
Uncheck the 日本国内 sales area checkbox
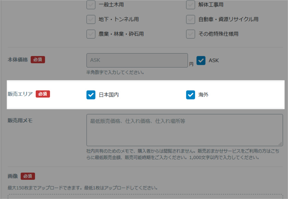pos(91,95)
